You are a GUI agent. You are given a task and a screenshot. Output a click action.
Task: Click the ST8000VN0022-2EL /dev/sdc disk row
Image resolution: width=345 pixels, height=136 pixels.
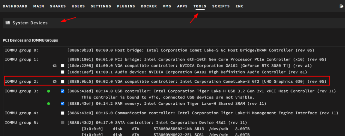point(166,135)
